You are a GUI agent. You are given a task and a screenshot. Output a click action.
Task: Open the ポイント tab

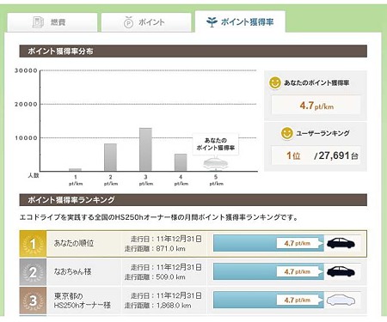pos(146,22)
